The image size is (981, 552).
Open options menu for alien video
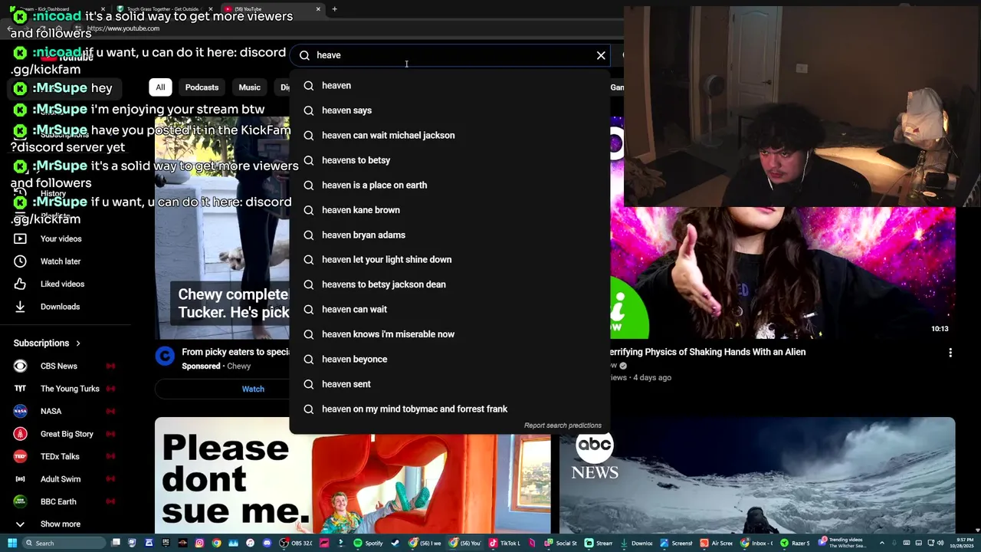[950, 353]
